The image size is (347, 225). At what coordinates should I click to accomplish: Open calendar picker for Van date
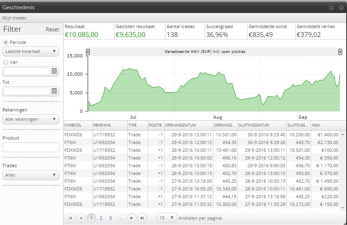point(54,71)
